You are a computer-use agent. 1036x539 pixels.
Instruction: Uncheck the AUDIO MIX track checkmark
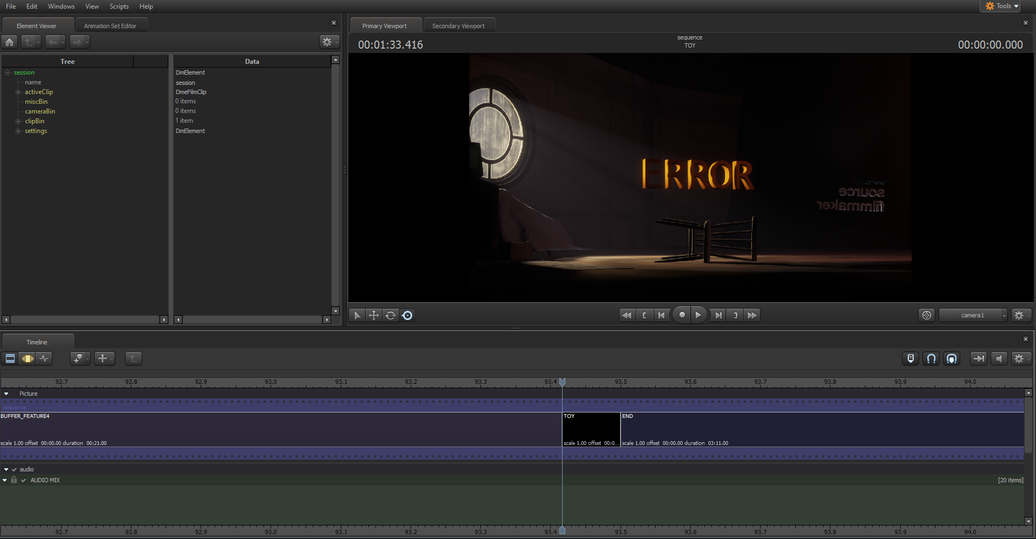point(23,480)
